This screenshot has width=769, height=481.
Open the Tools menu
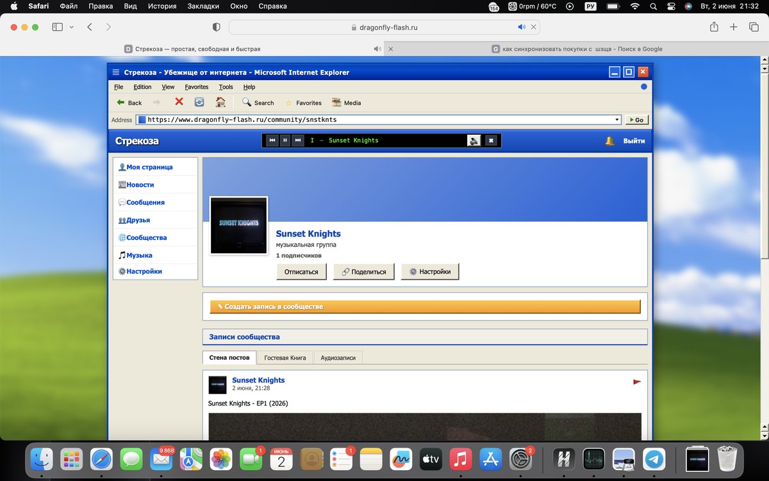[x=226, y=87]
